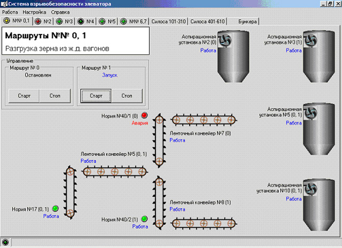This screenshot has width=342, height=248.
Task: Click the Нория №17 vertical elevator graphic
Action: click(70, 192)
